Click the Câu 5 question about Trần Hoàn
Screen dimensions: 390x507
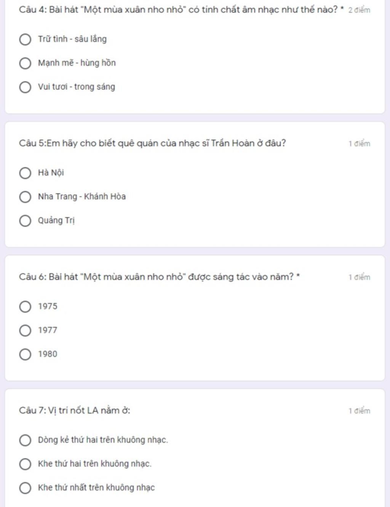point(152,143)
